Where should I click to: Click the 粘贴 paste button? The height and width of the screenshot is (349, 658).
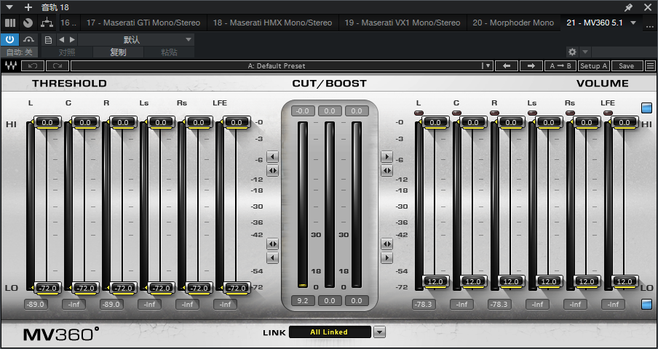[169, 52]
